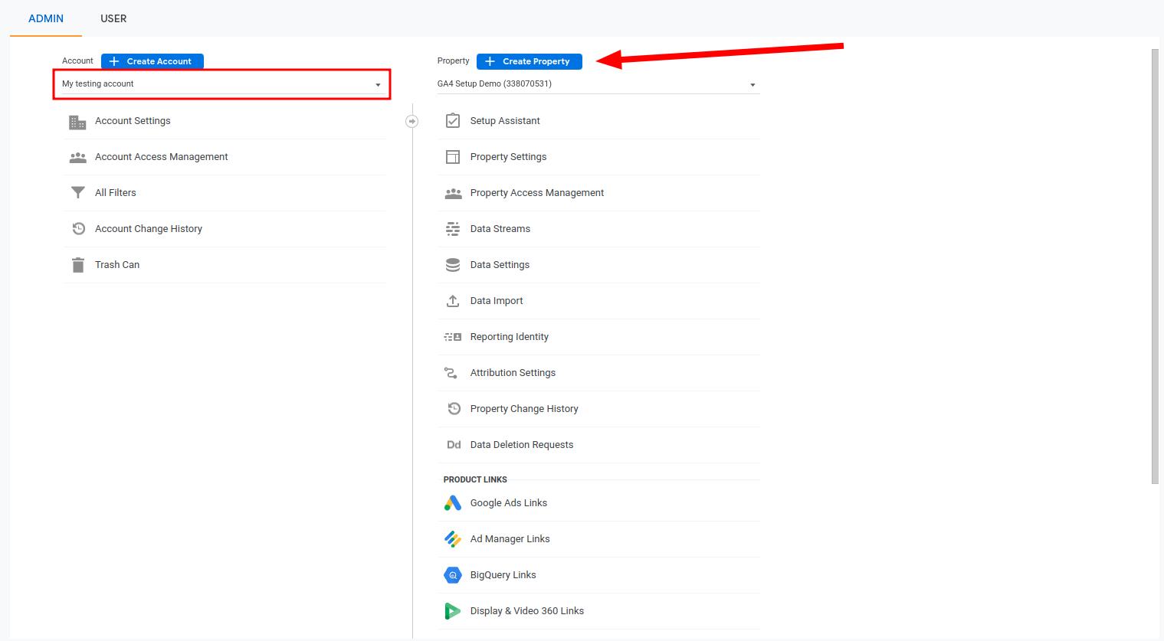Click the Display & Video 360 Links icon

(452, 610)
